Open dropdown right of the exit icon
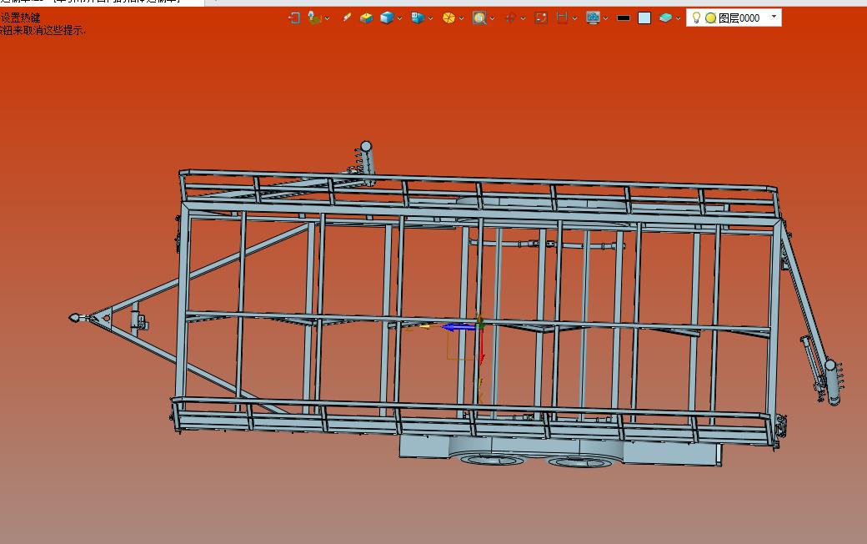This screenshot has height=544, width=867. pos(328,19)
